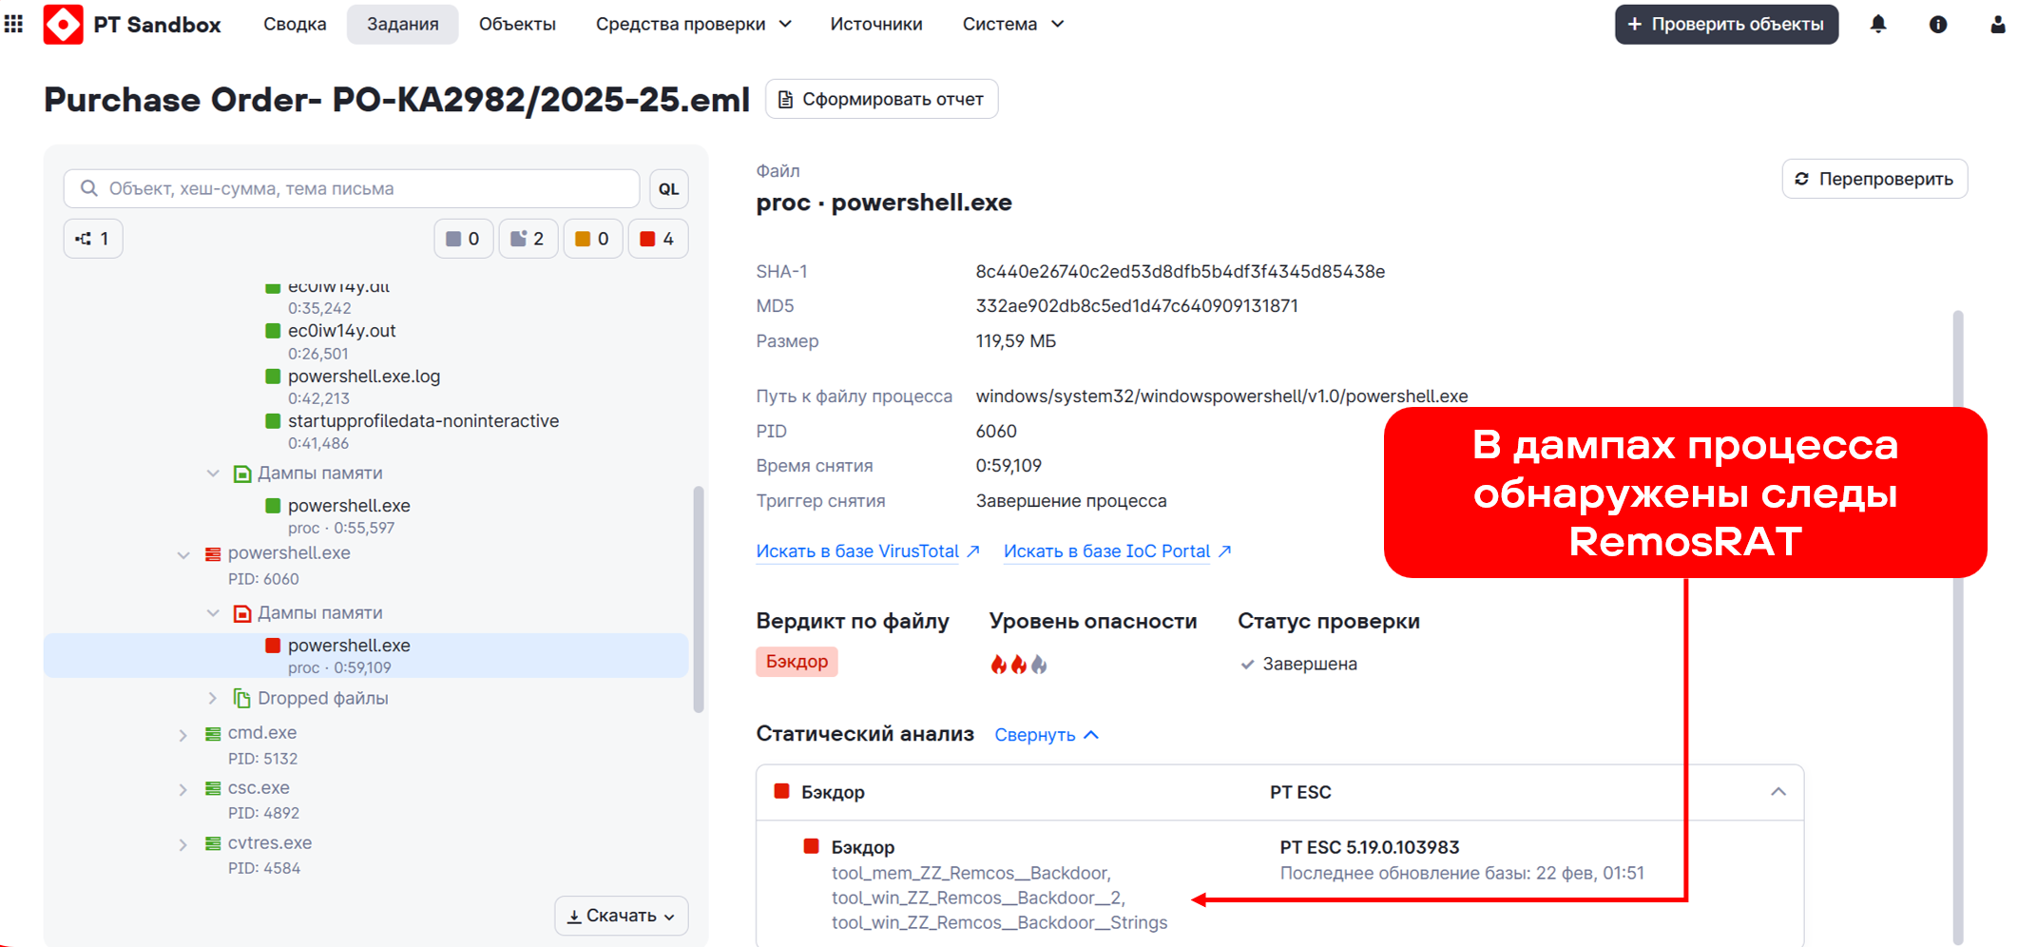Screen dimensions: 2018x947
Task: Open the Скачать download dropdown
Action: click(x=621, y=916)
